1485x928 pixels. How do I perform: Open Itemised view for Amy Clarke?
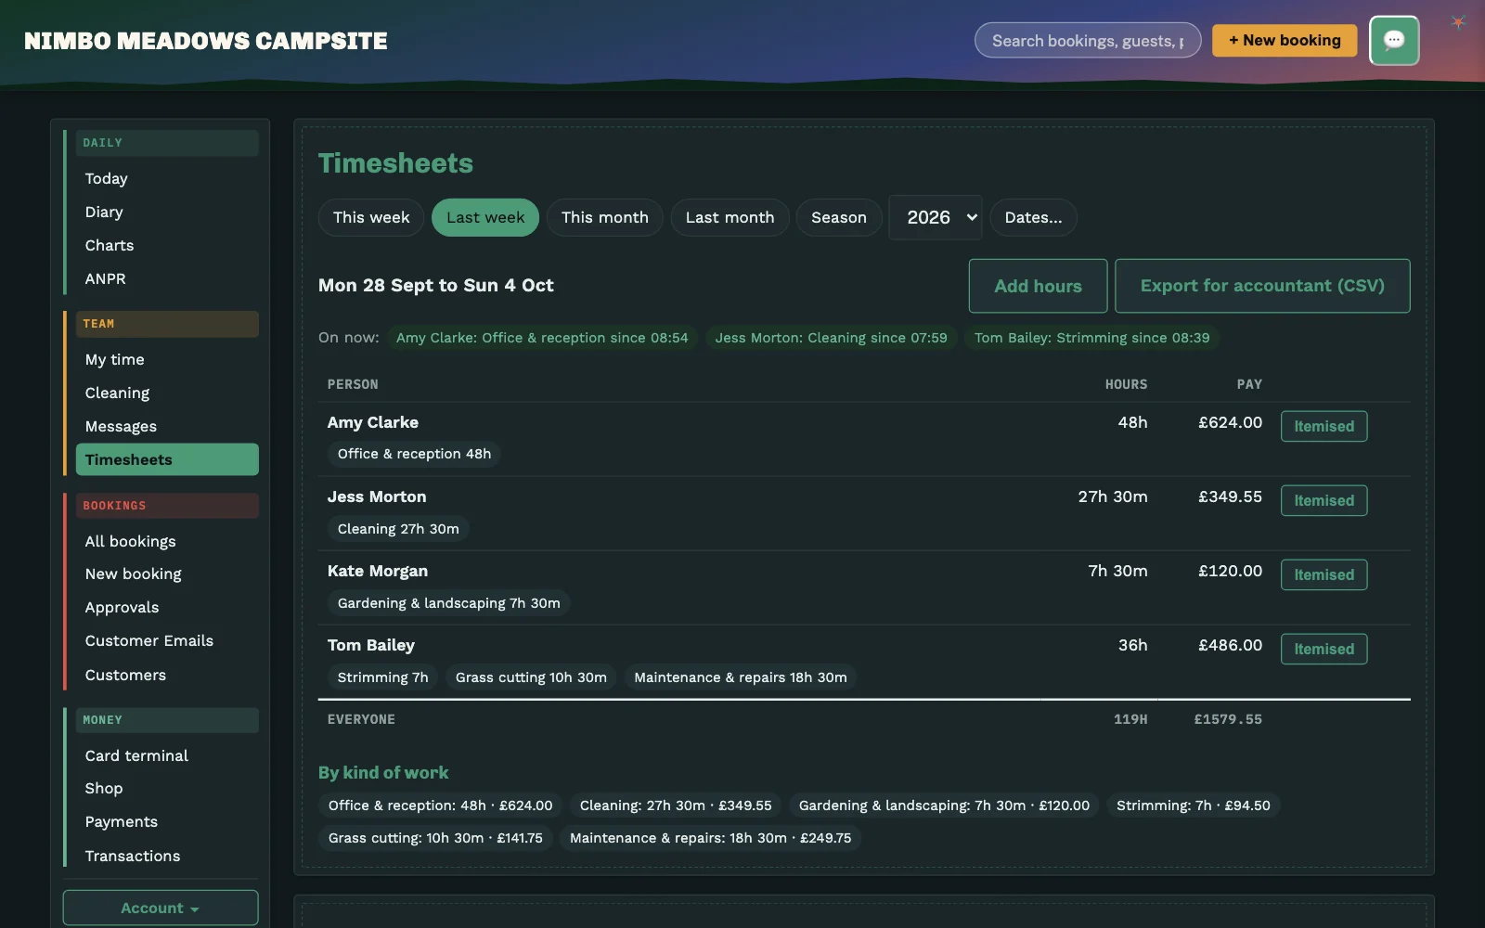tap(1324, 426)
